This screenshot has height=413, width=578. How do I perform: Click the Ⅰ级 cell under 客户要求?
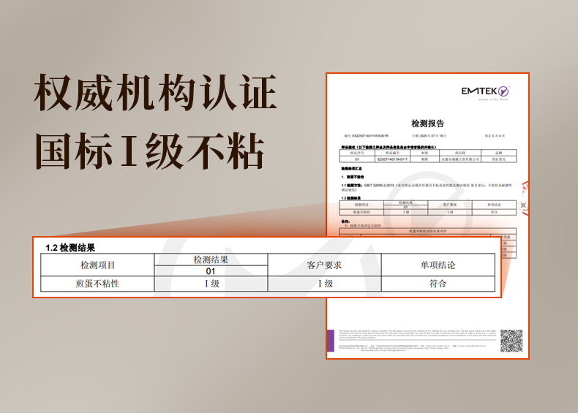pos(324,284)
